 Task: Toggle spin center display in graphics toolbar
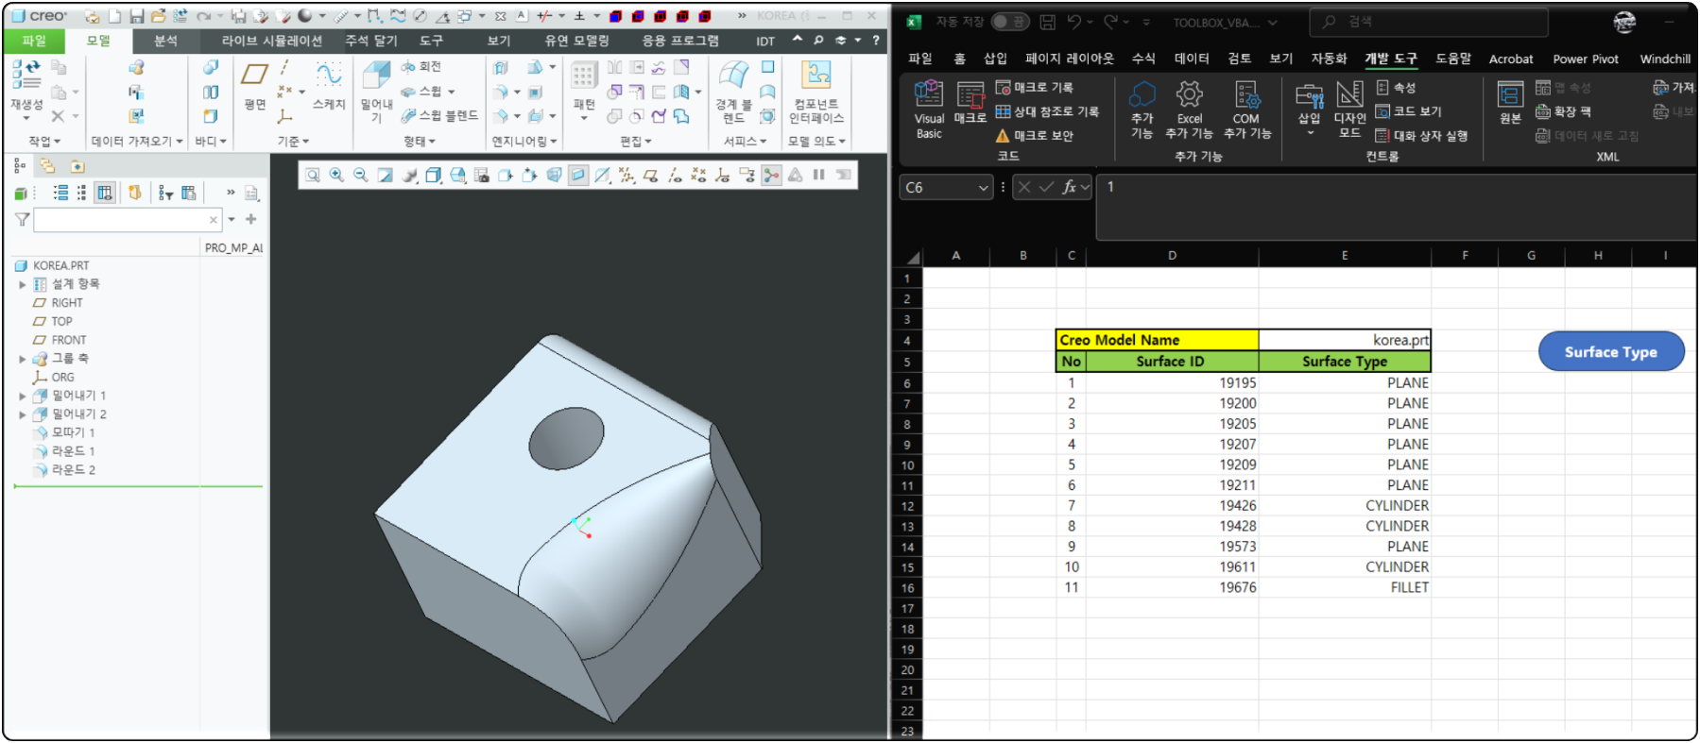[x=771, y=175]
